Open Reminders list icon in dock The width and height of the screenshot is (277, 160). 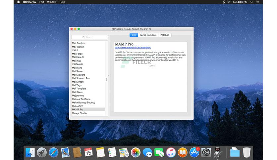coord(112,152)
